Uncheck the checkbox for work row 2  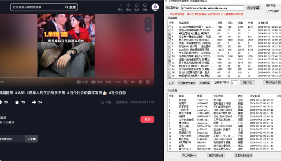point(170,30)
